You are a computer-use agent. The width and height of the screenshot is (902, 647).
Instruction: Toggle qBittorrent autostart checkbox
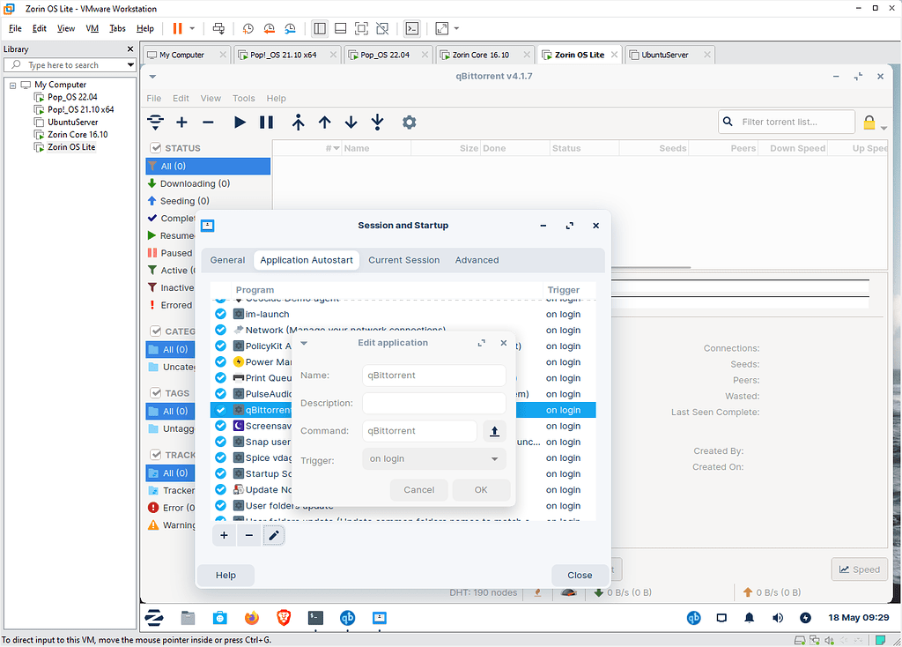pyautogui.click(x=220, y=410)
